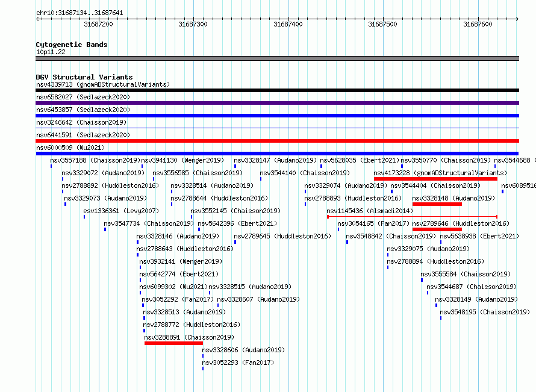The image size is (536, 392).
Task: Open nsv3557188 (Chaisson2019) label
Action: (x=95, y=160)
